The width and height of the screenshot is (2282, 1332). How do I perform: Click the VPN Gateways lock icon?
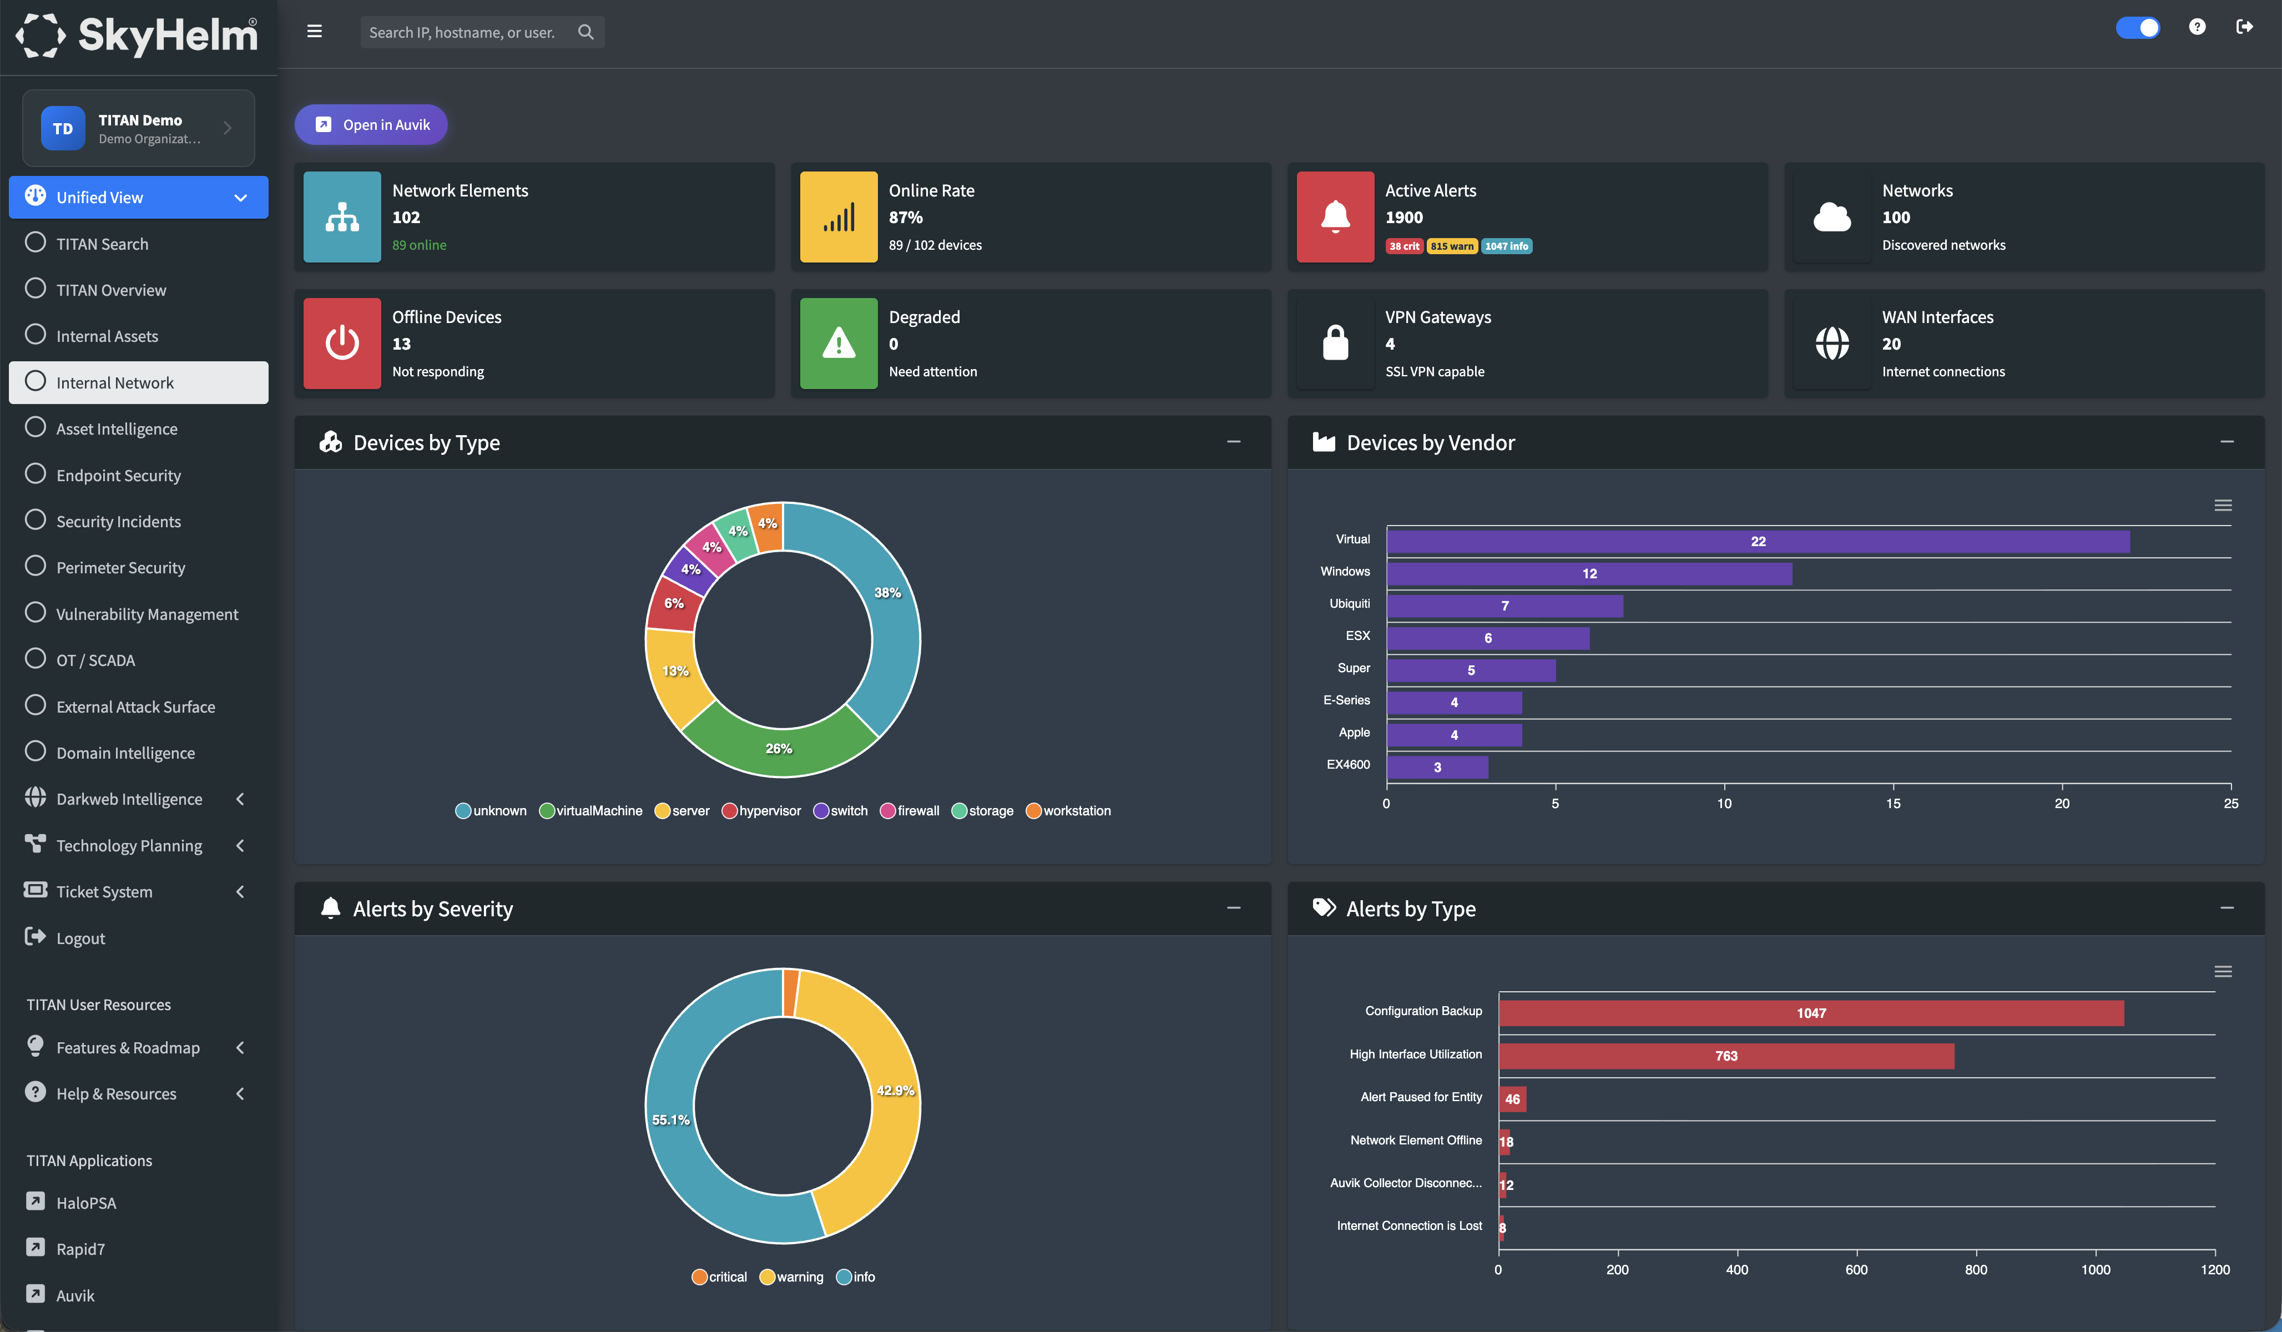tap(1336, 343)
